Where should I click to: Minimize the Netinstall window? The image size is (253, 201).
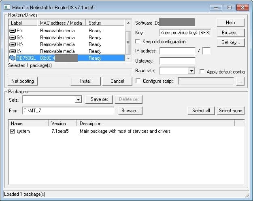[x=216, y=8]
